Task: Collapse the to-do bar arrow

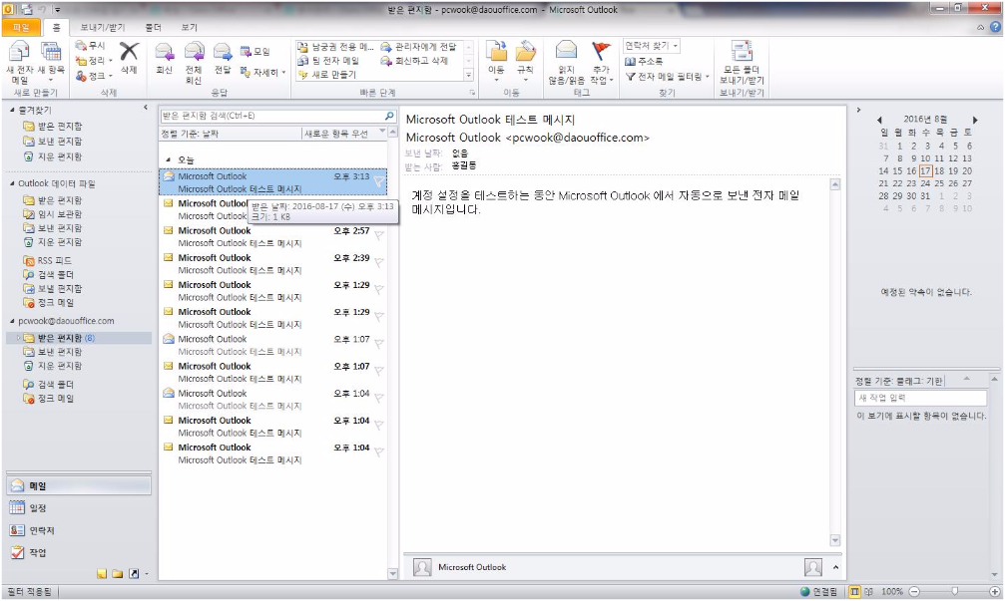Action: (859, 110)
